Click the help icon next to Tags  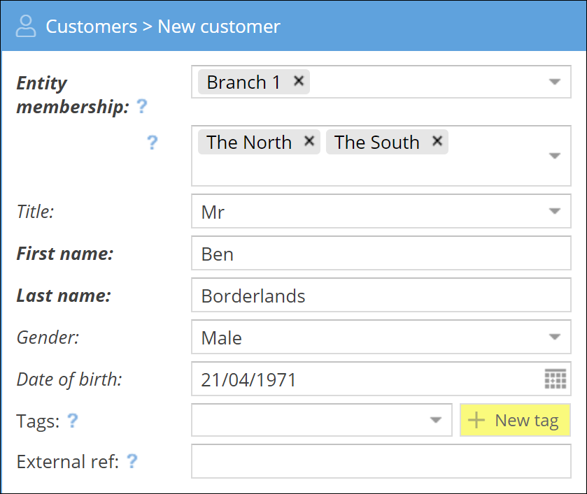[x=71, y=421]
